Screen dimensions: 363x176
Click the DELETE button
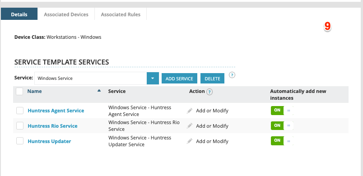(x=212, y=79)
